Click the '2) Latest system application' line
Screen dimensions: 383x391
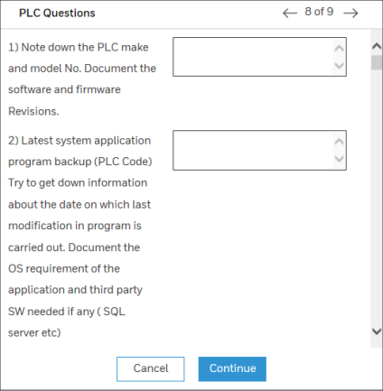79,141
